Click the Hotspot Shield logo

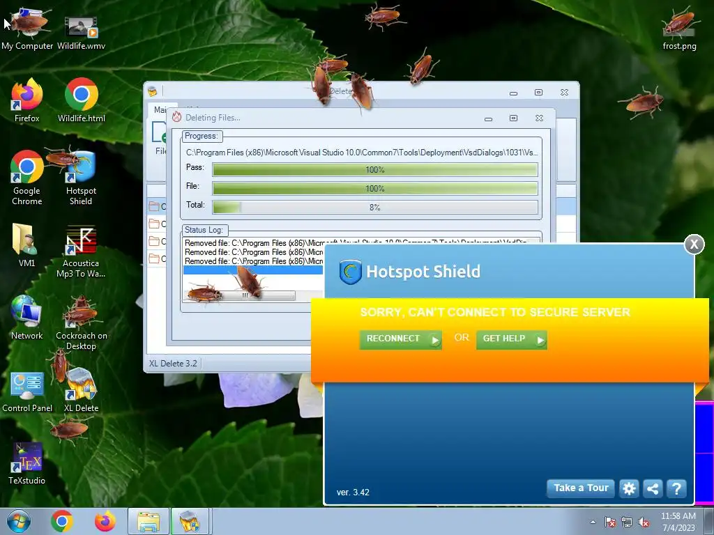[x=350, y=272]
